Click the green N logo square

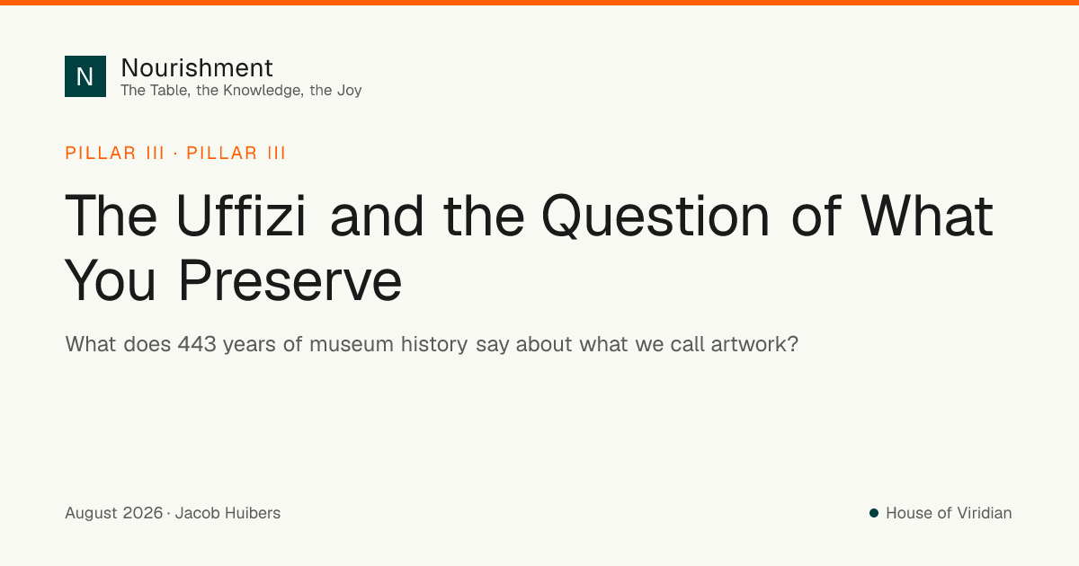point(85,76)
